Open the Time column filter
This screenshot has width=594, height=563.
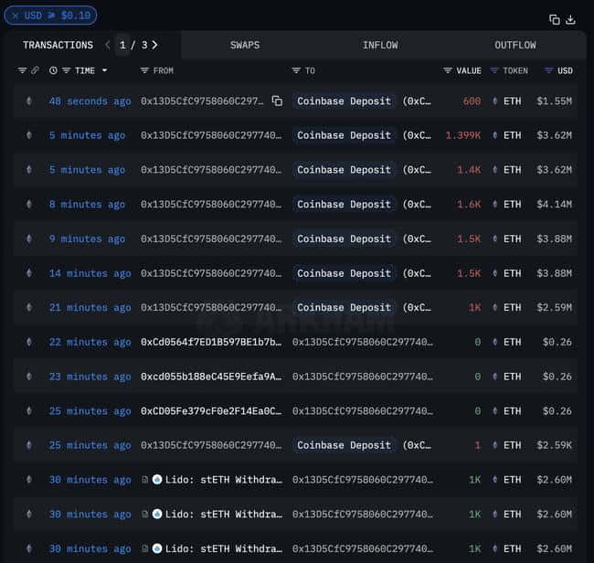(x=67, y=70)
